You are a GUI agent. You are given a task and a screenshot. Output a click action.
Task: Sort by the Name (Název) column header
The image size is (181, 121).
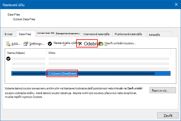click(26, 53)
